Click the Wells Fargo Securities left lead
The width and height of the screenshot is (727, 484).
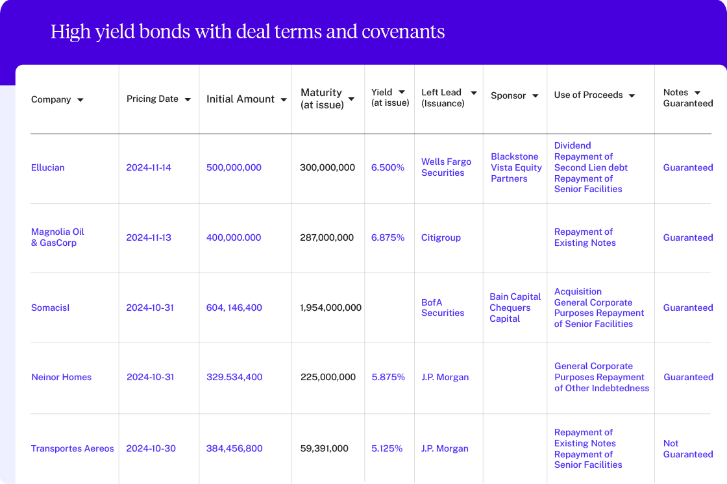click(446, 167)
